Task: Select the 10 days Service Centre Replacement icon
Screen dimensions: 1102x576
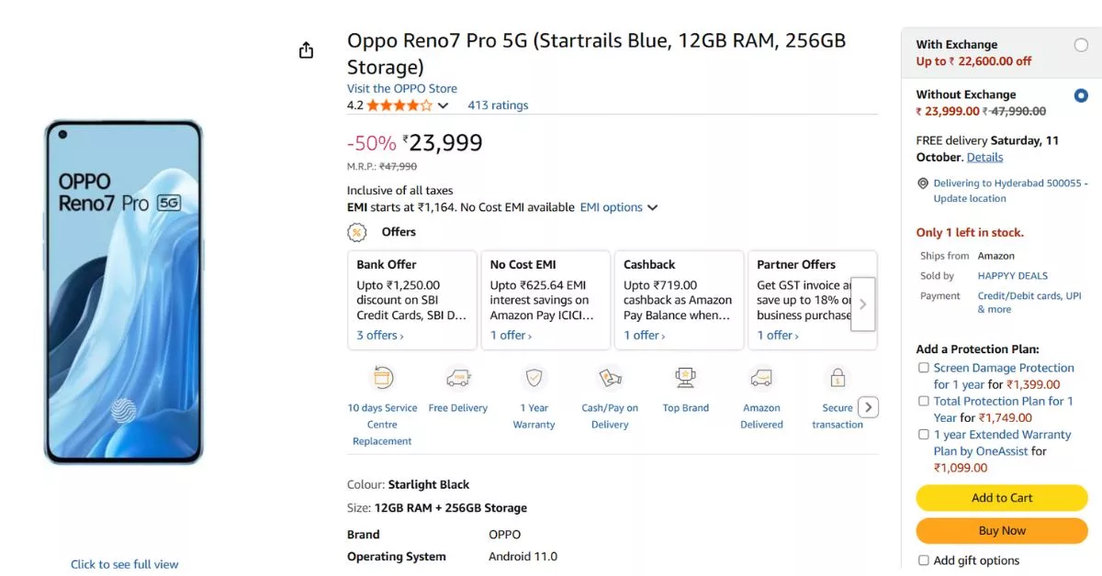Action: [382, 376]
